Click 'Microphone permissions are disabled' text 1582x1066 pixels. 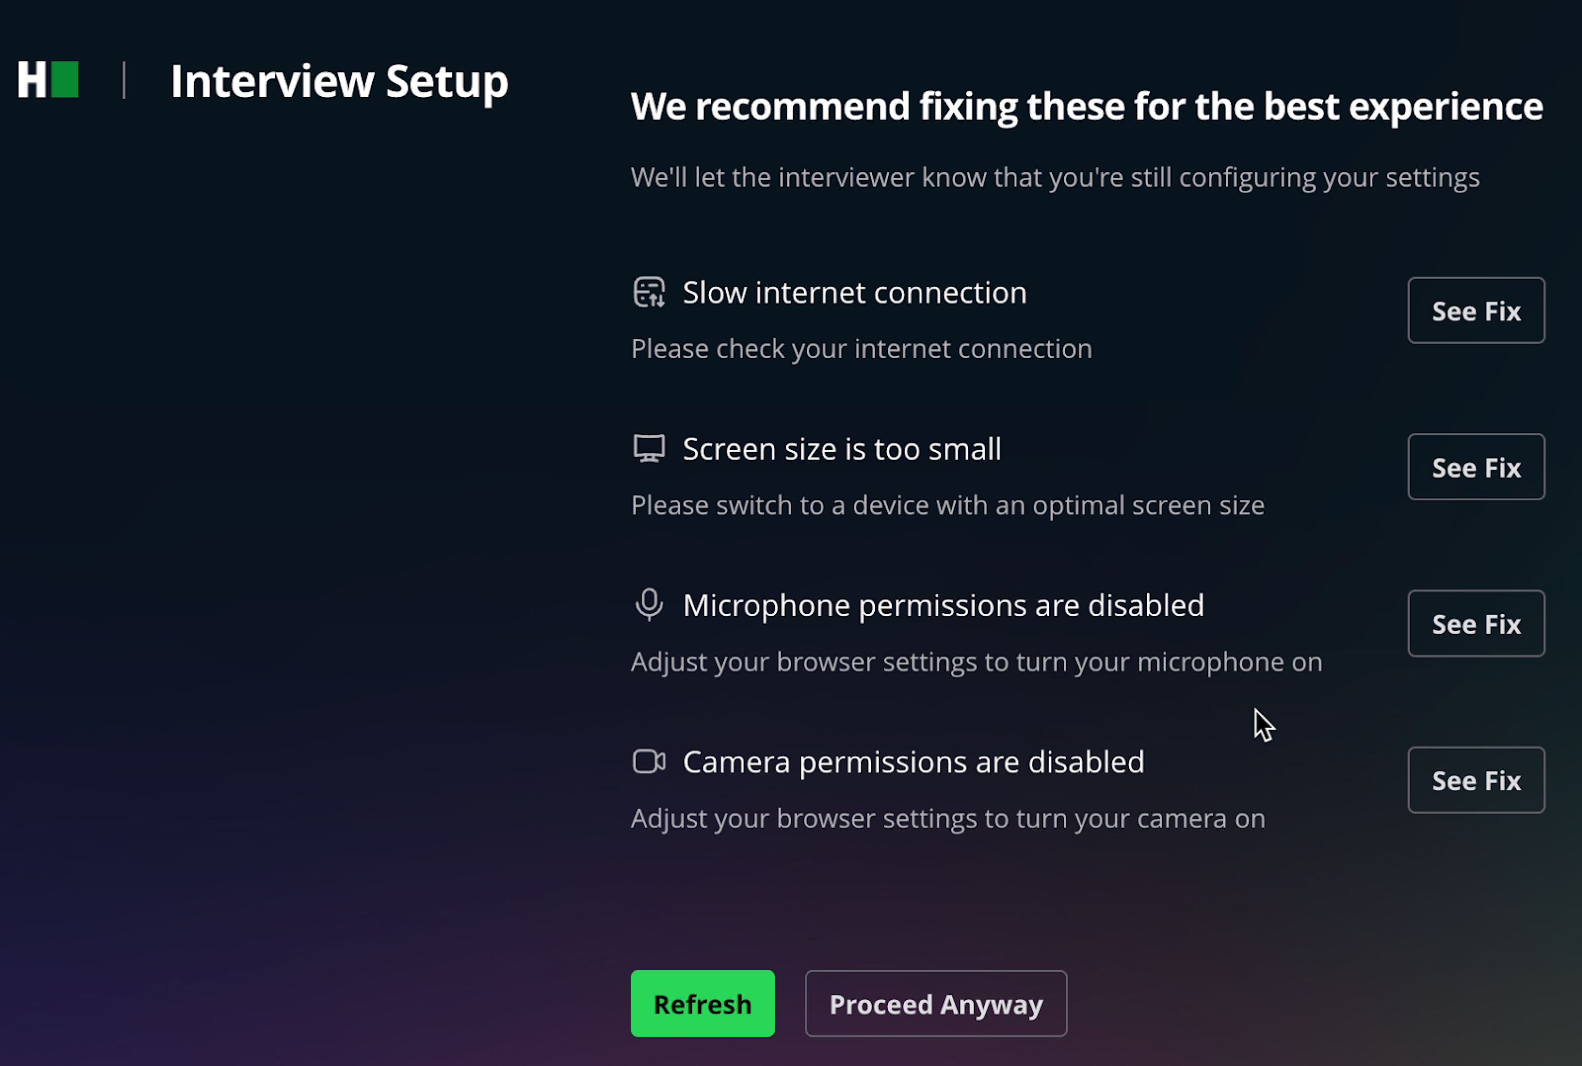tap(943, 606)
